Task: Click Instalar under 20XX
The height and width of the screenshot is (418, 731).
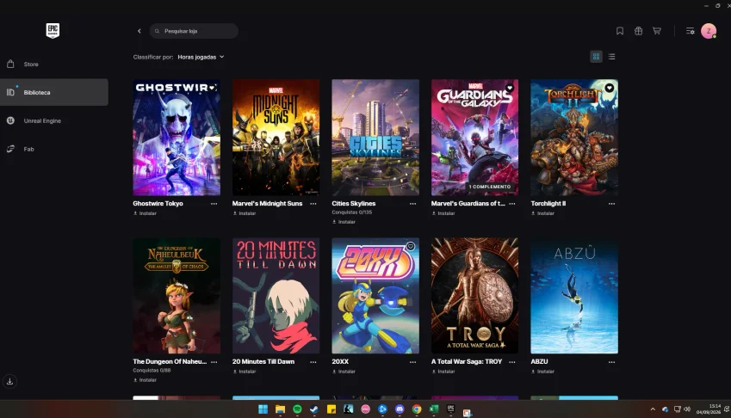Action: (344, 372)
